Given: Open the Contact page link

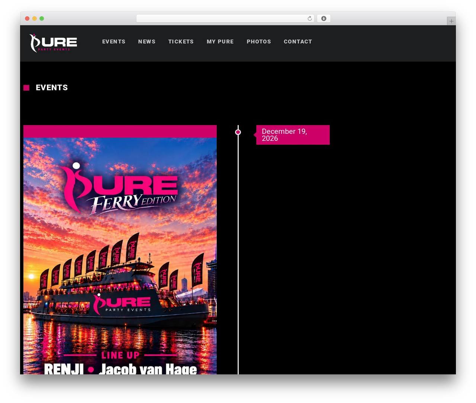Looking at the screenshot, I should point(298,42).
